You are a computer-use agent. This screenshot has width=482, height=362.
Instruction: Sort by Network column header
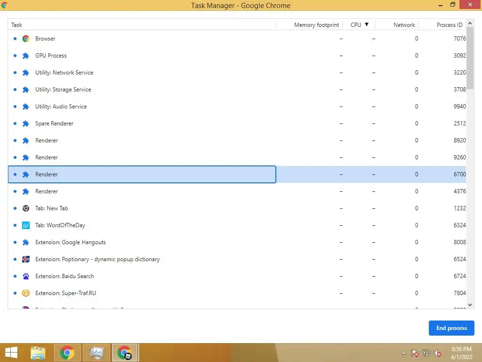click(396, 25)
